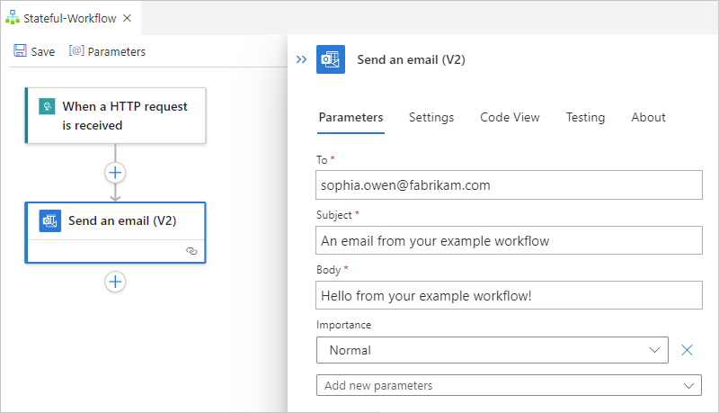Click the To email address field
This screenshot has width=719, height=413.
(509, 185)
